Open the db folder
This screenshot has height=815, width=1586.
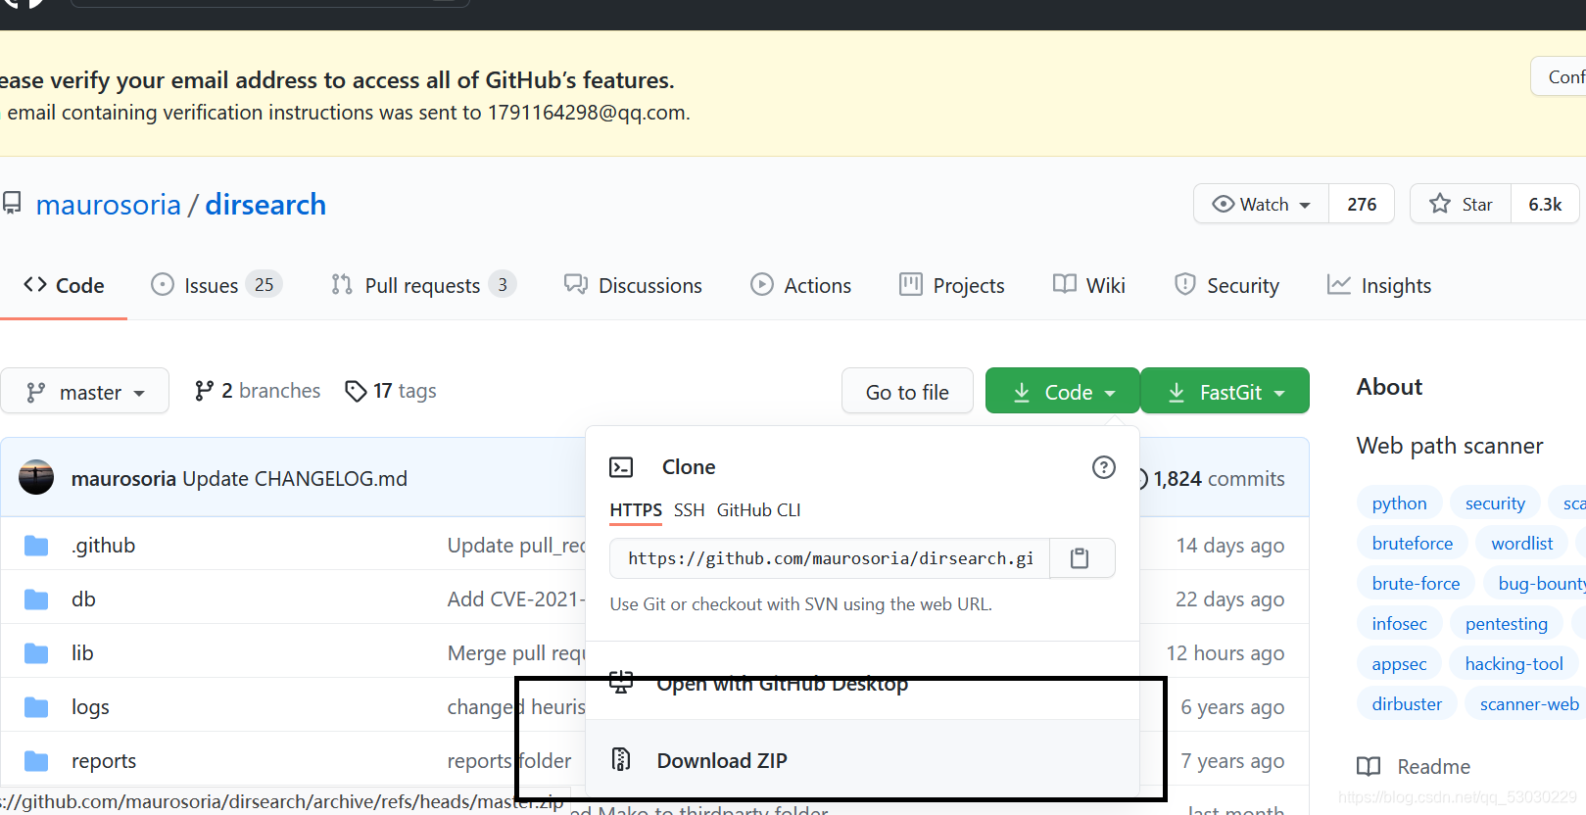coord(83,599)
